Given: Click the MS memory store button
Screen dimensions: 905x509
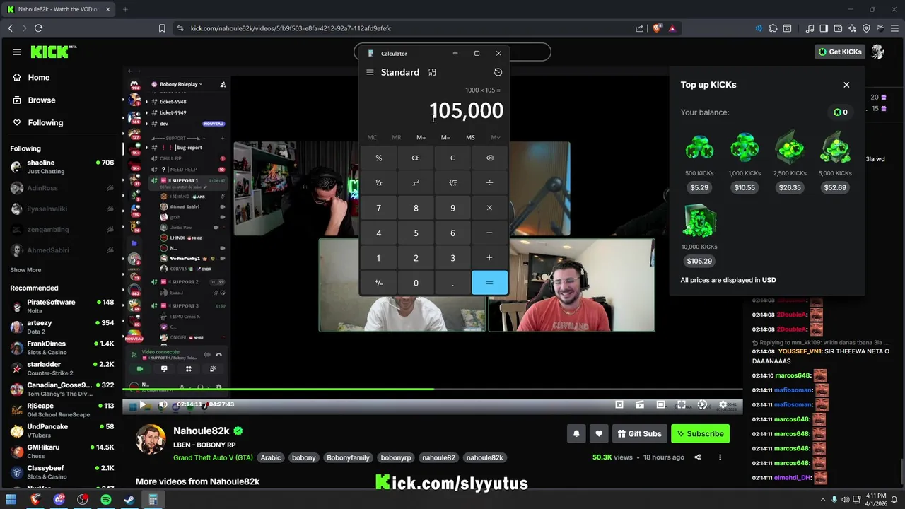Looking at the screenshot, I should pos(470,137).
